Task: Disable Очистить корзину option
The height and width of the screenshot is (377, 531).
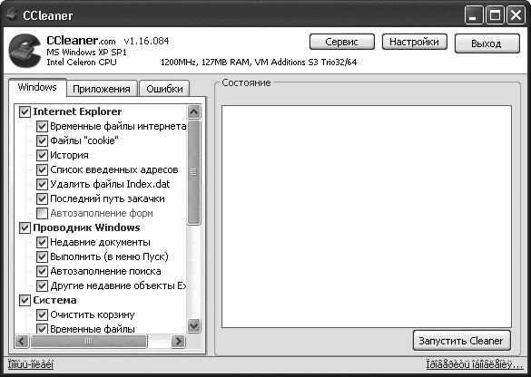Action: coord(42,314)
